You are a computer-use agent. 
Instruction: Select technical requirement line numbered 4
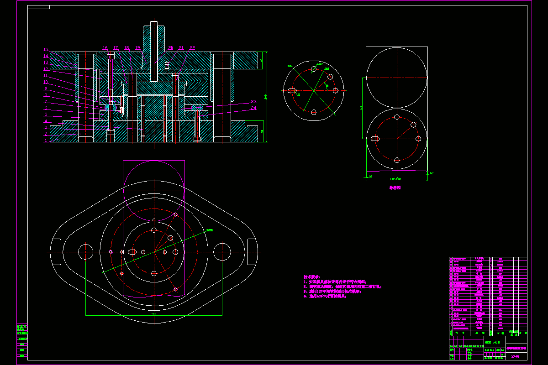pos(325,297)
